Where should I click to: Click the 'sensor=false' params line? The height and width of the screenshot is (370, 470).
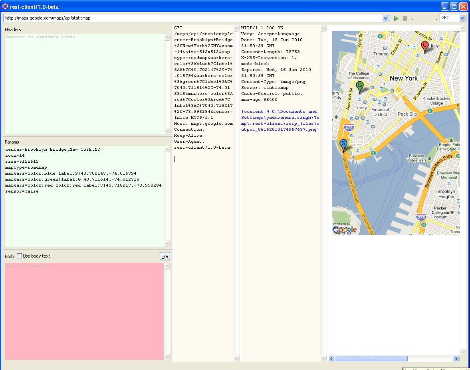[22, 191]
